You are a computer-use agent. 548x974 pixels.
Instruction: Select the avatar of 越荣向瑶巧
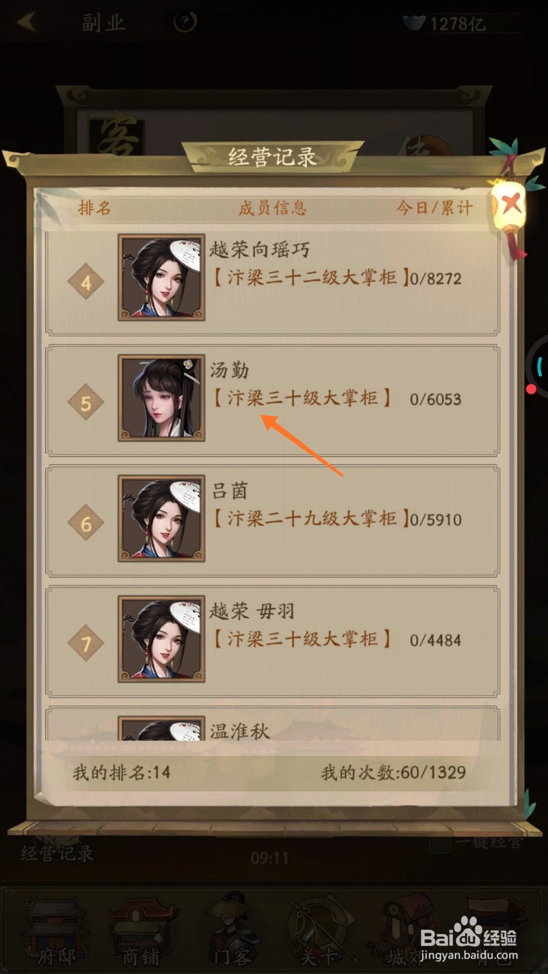(x=161, y=278)
